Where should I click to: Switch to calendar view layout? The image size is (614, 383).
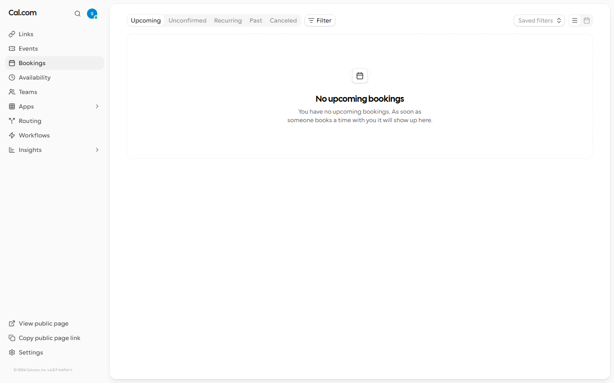click(x=587, y=20)
